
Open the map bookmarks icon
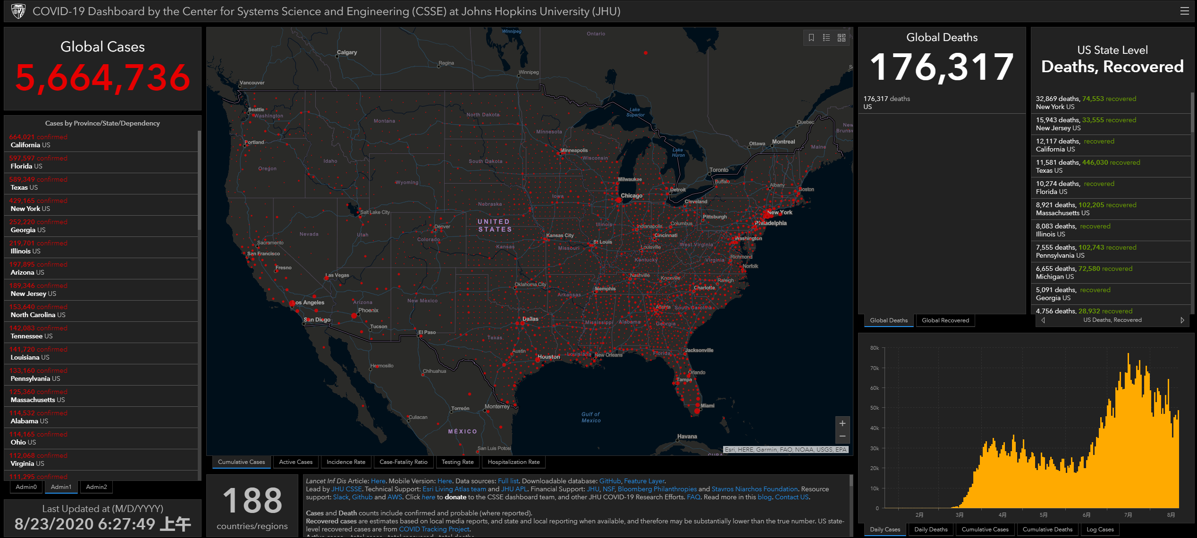[811, 38]
